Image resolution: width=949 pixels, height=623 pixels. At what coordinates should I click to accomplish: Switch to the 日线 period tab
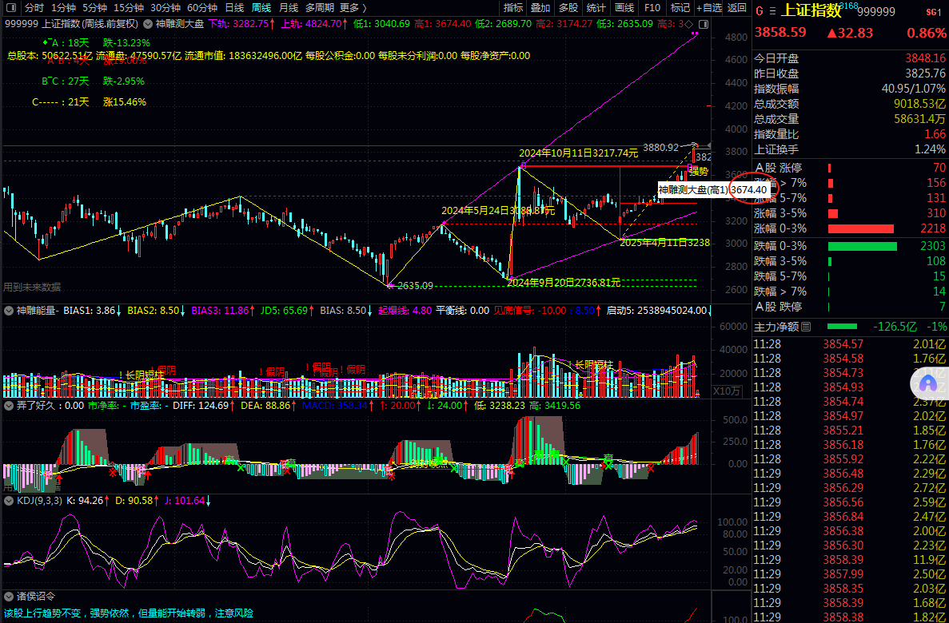point(234,7)
